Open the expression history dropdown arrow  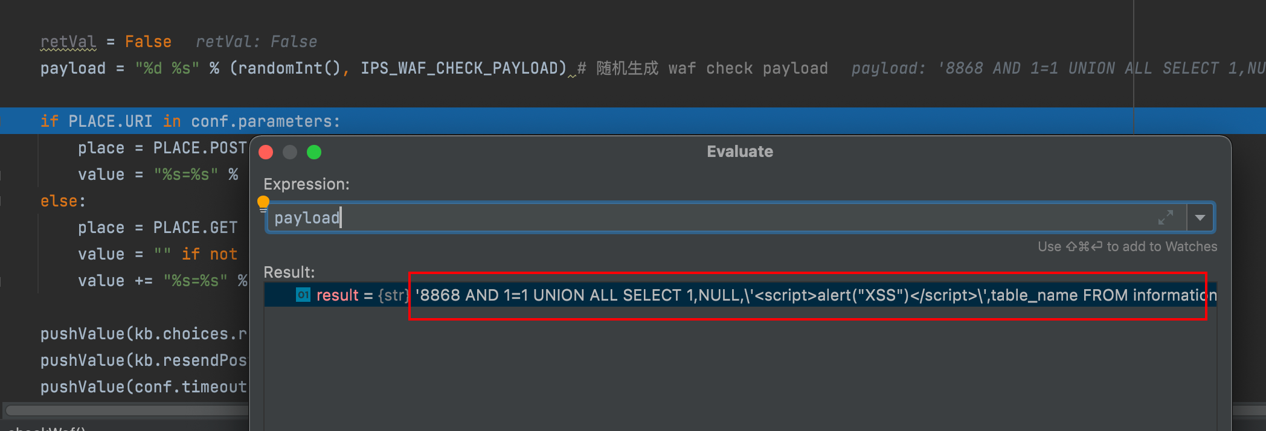click(1200, 217)
